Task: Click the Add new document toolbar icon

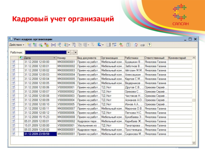Action: (x=29, y=45)
